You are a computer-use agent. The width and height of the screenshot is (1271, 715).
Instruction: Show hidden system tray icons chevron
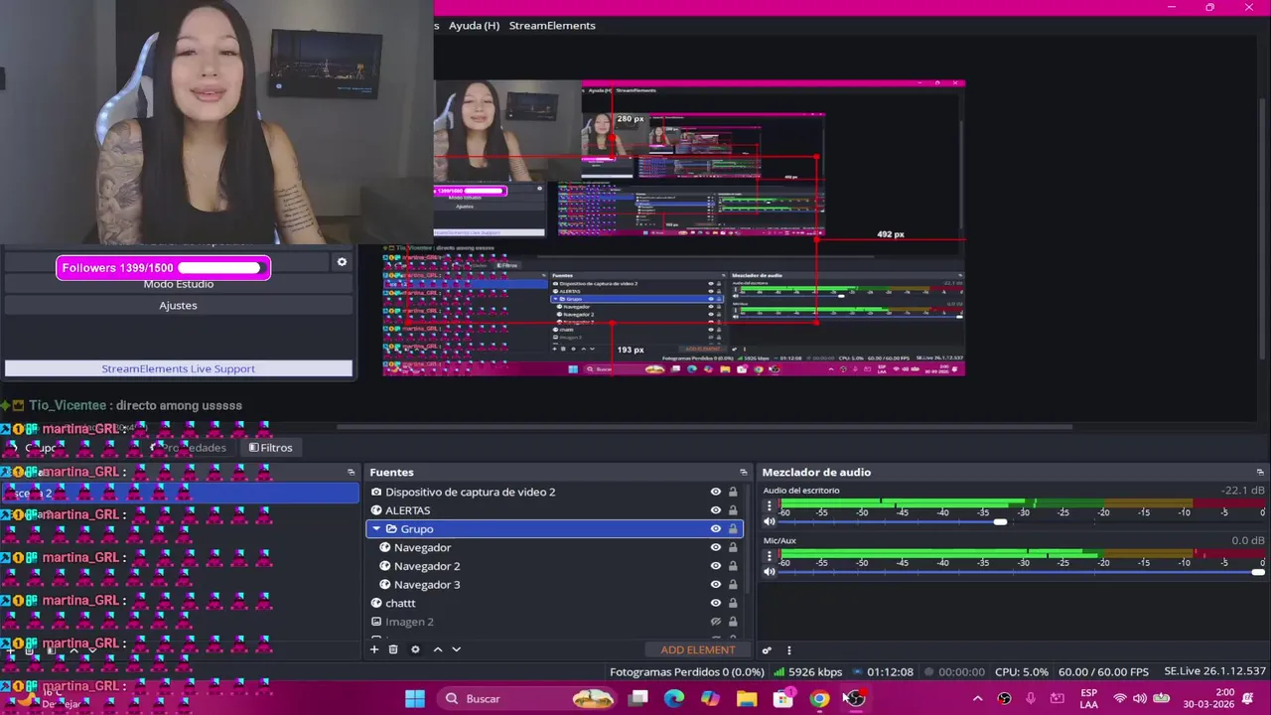tap(977, 698)
